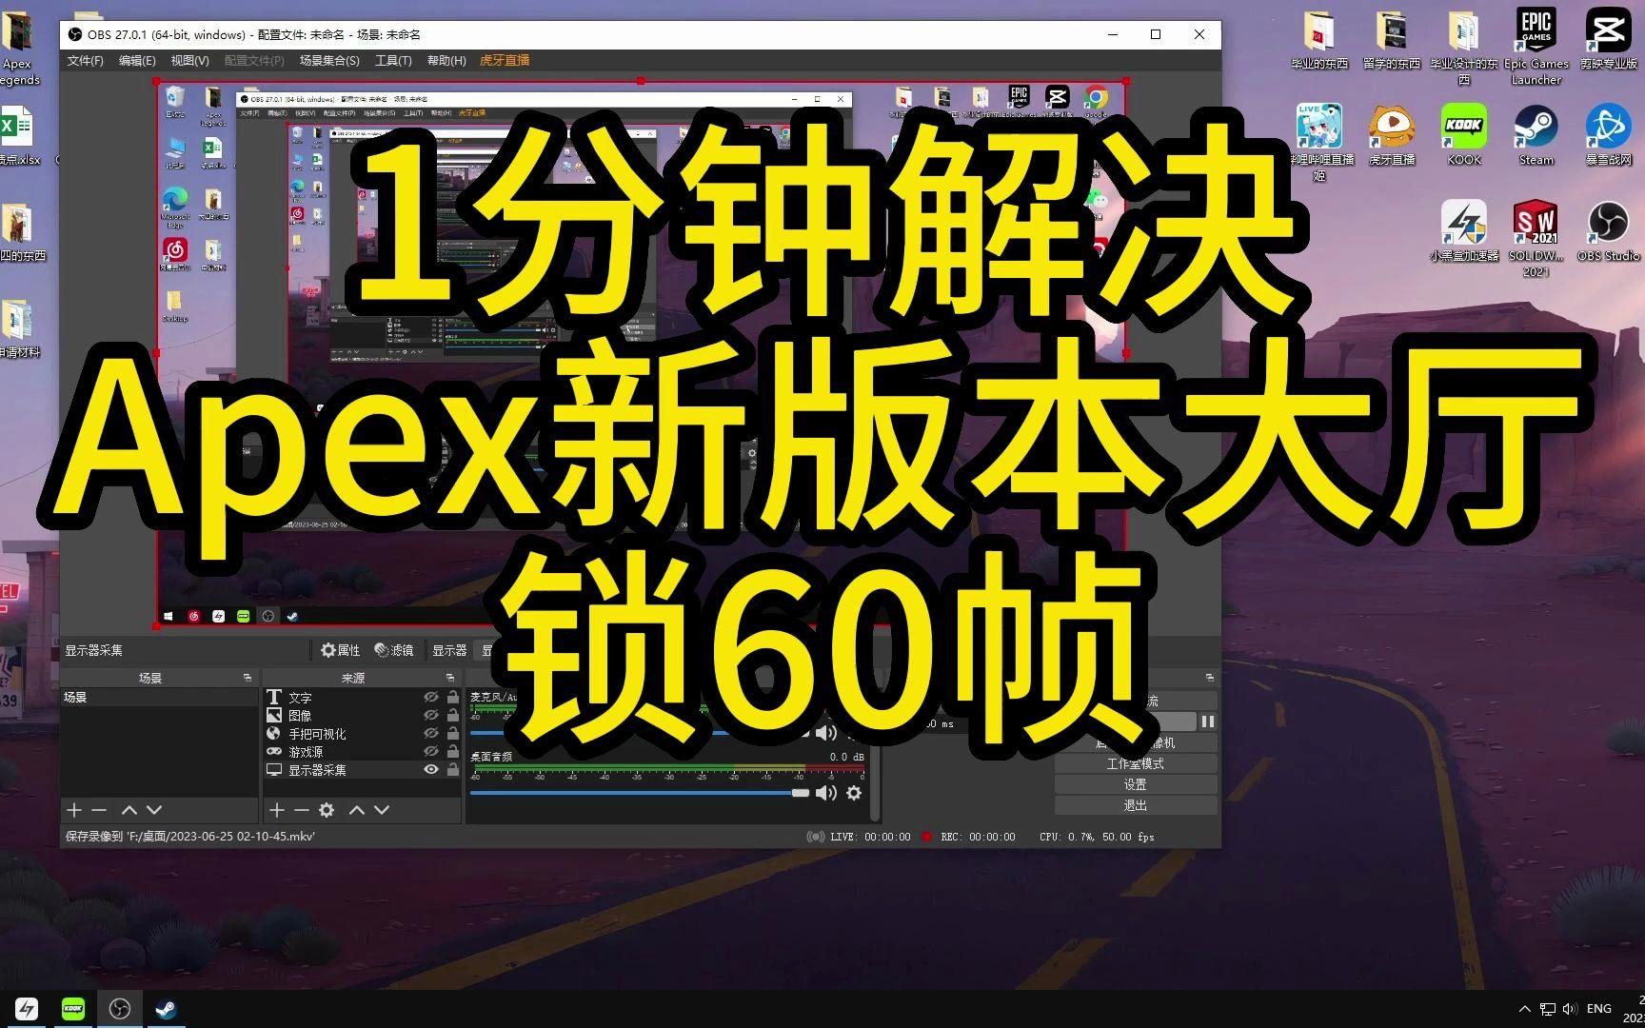Undock the controls panel via float icon
Image resolution: width=1645 pixels, height=1028 pixels.
coord(1210,678)
